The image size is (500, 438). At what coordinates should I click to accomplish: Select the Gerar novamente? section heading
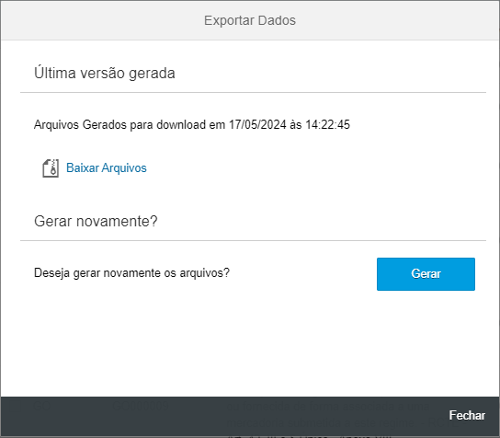point(96,221)
